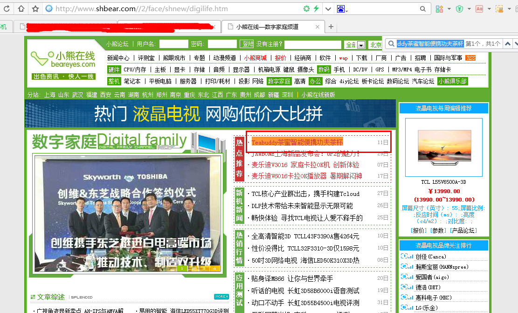Click the 登陆 login button
The image size is (518, 313).
pos(247,44)
